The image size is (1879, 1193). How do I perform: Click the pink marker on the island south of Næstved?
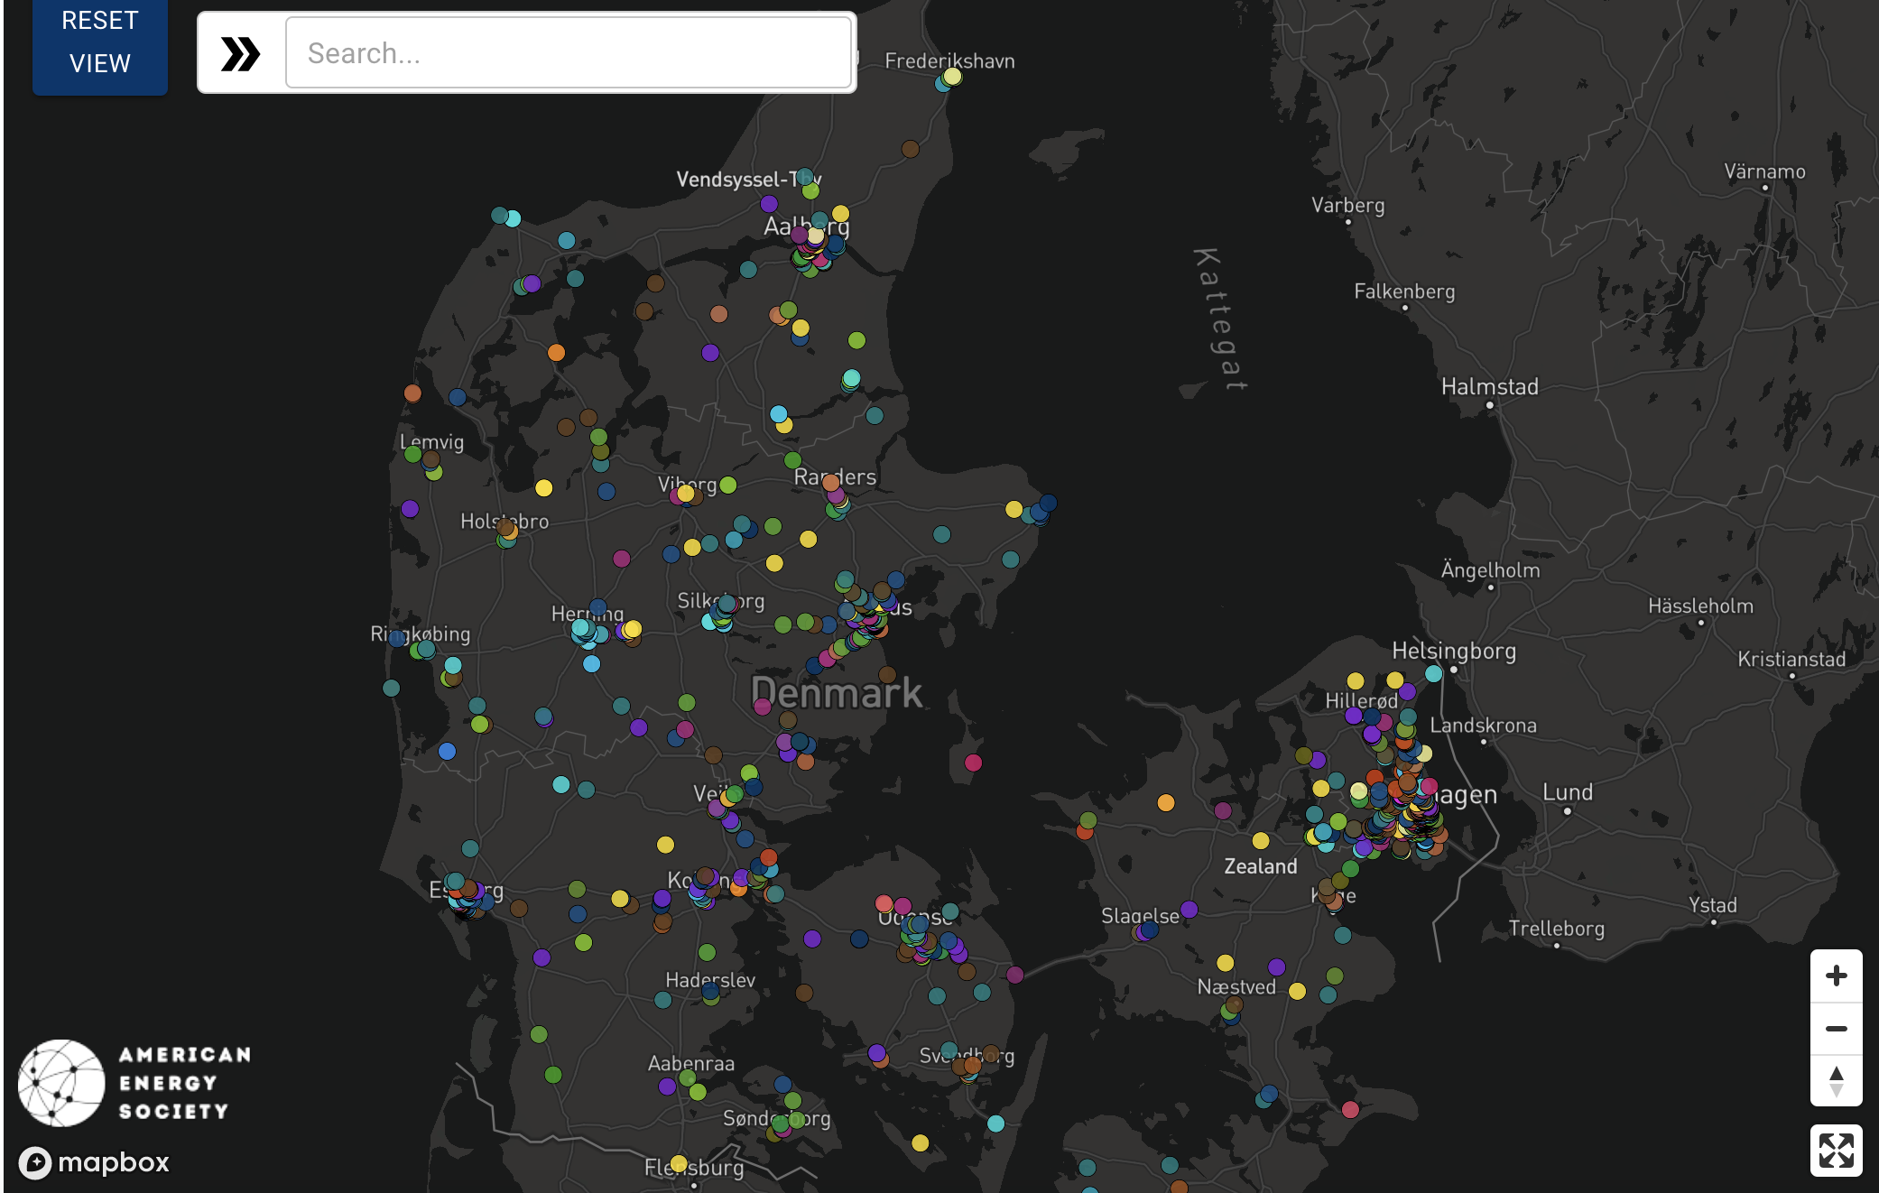[1350, 1110]
